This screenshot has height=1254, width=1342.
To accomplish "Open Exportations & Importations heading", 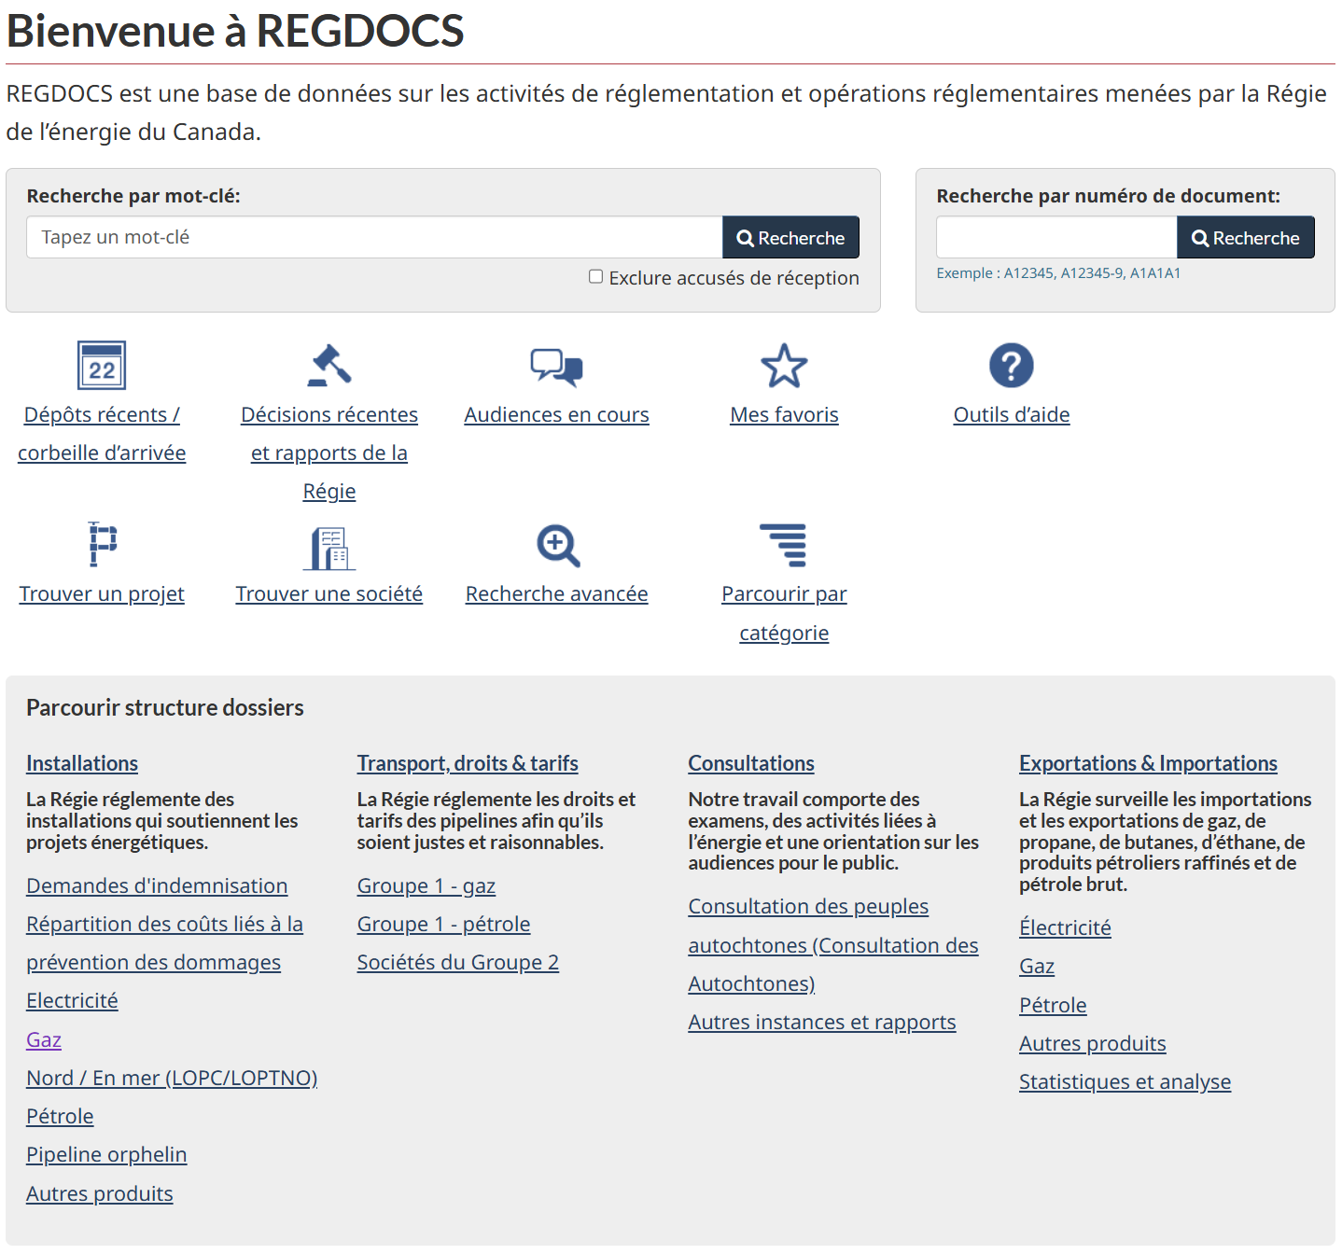I will pos(1148,763).
